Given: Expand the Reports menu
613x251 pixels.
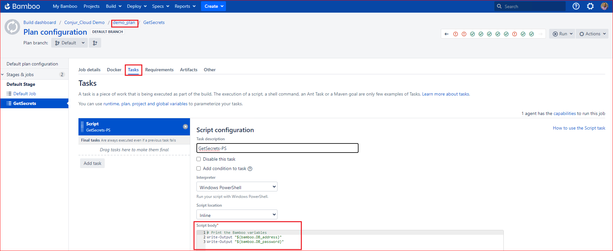Looking at the screenshot, I should (x=185, y=6).
